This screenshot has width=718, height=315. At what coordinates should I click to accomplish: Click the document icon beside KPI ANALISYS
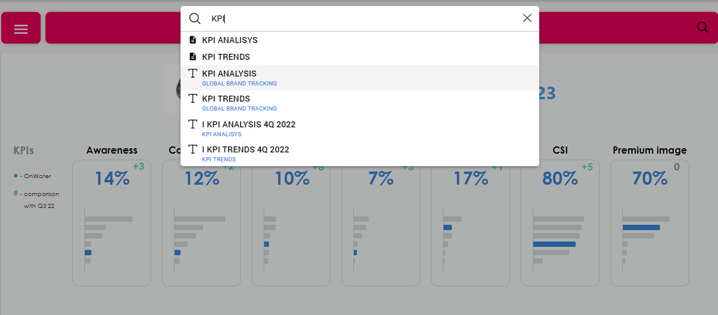click(193, 40)
